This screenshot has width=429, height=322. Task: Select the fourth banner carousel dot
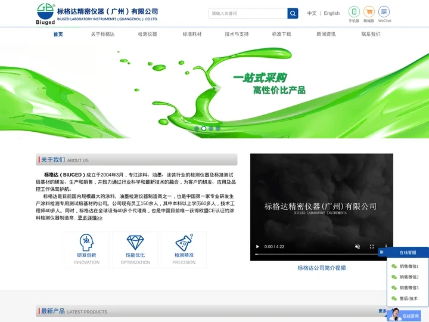point(218,128)
